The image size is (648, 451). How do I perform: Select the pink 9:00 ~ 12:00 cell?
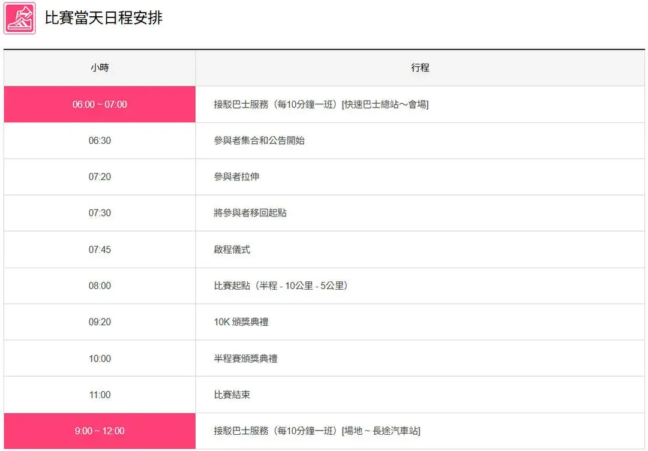point(100,431)
